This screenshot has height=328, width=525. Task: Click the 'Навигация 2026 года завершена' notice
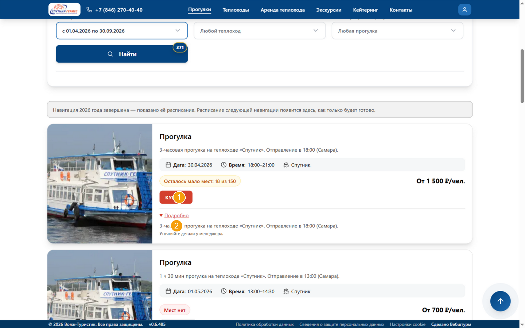coord(260,110)
